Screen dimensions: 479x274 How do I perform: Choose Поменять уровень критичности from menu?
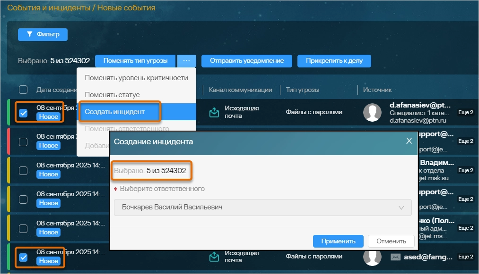(133, 78)
